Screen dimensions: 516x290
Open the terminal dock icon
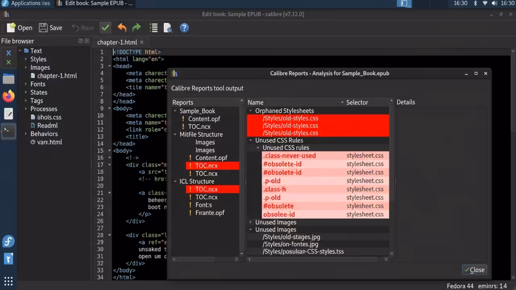click(x=8, y=130)
